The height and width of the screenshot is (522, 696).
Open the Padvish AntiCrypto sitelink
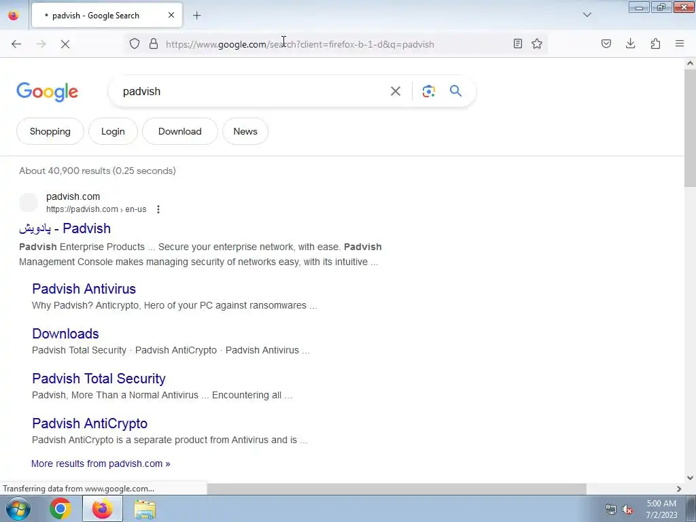click(x=90, y=423)
